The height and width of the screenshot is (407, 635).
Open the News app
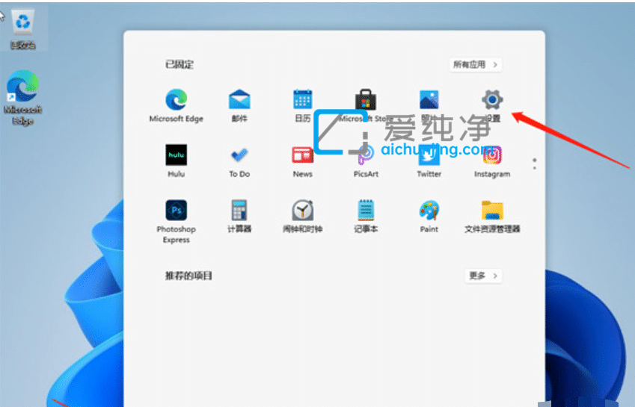(302, 155)
